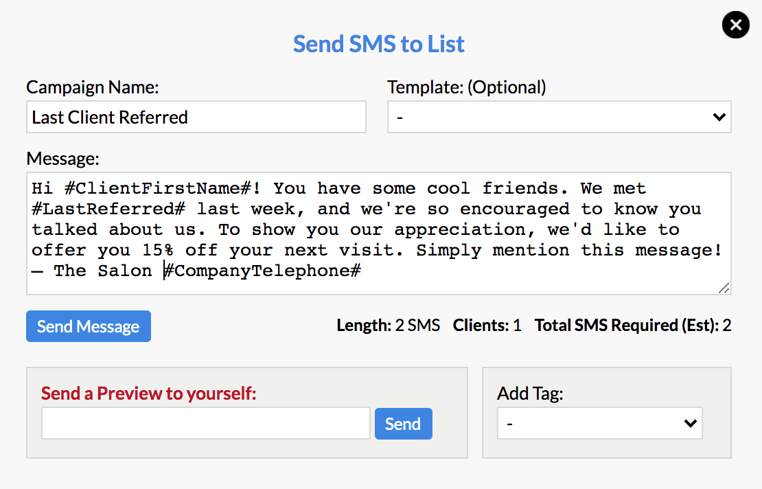This screenshot has height=489, width=762.
Task: Click the message box resize grip icon
Action: click(x=724, y=288)
